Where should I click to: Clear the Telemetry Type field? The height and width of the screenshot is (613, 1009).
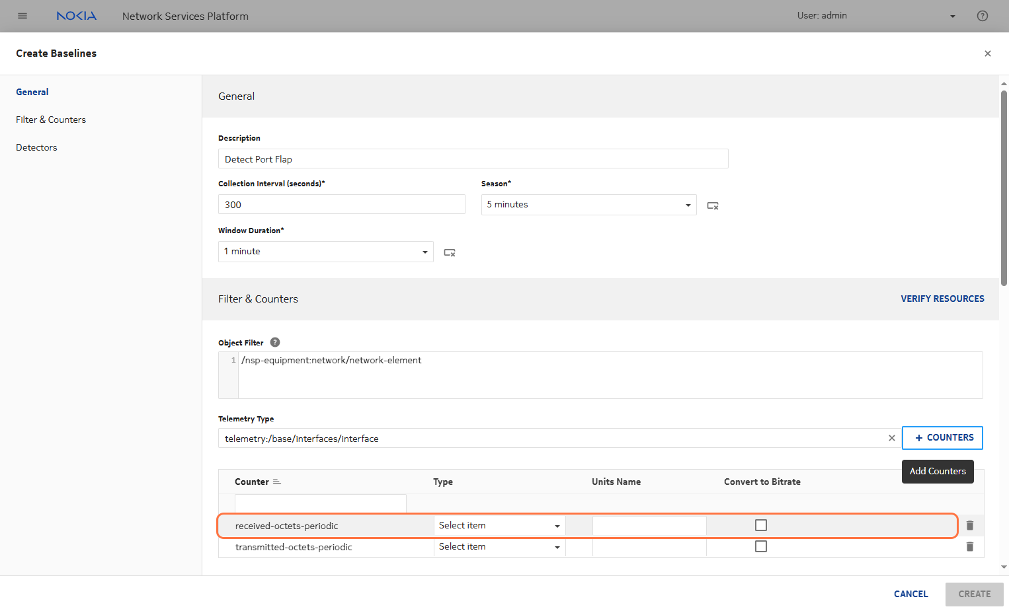(x=891, y=438)
